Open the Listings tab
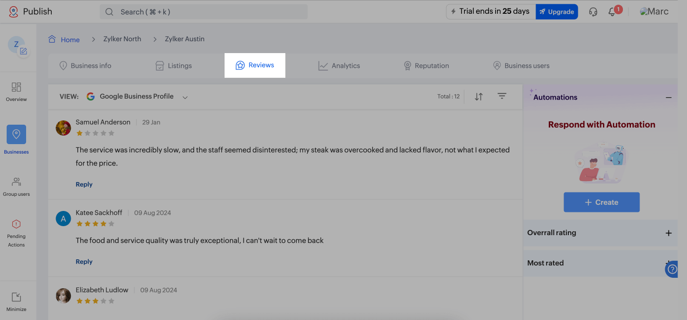Screen dimensions: 687x320 tap(174, 66)
